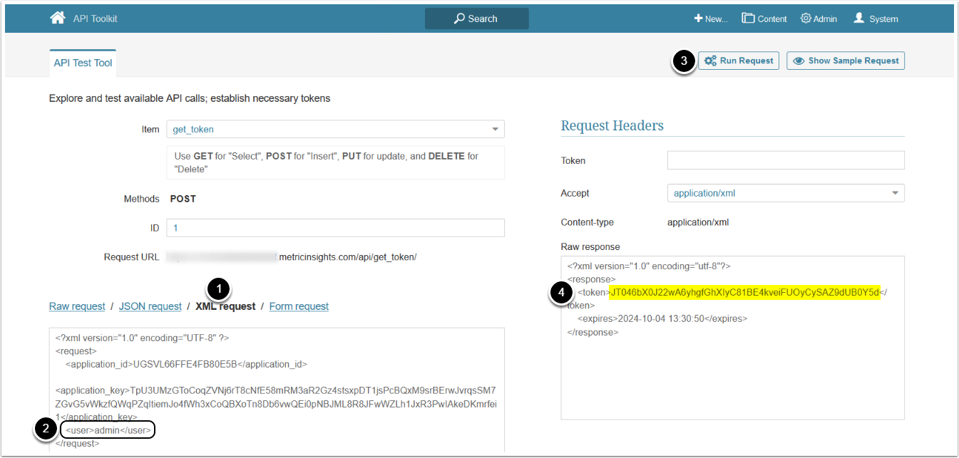The image size is (959, 458).
Task: Click the Content-type value application/xml
Action: click(698, 222)
